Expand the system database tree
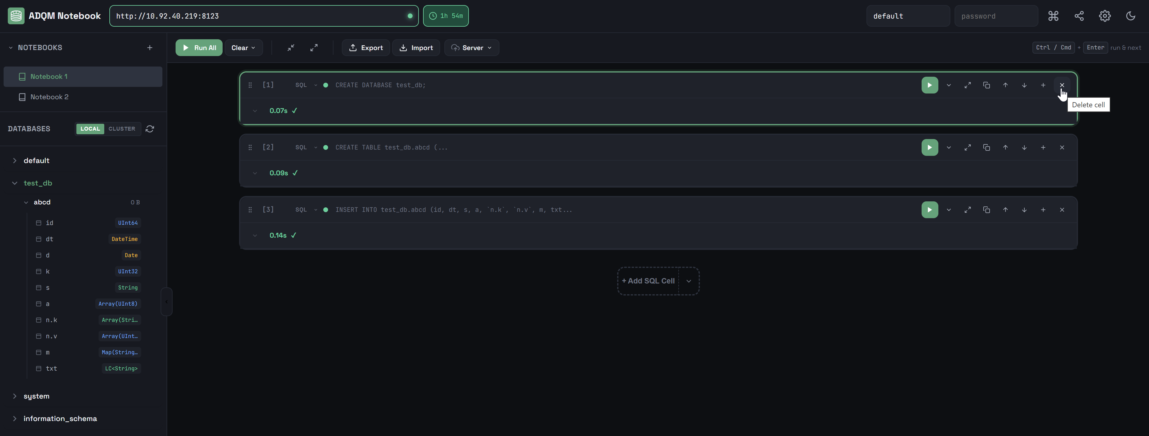1149x436 pixels. click(x=15, y=396)
